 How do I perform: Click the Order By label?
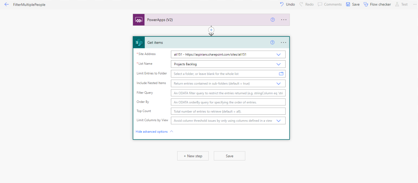(x=143, y=102)
